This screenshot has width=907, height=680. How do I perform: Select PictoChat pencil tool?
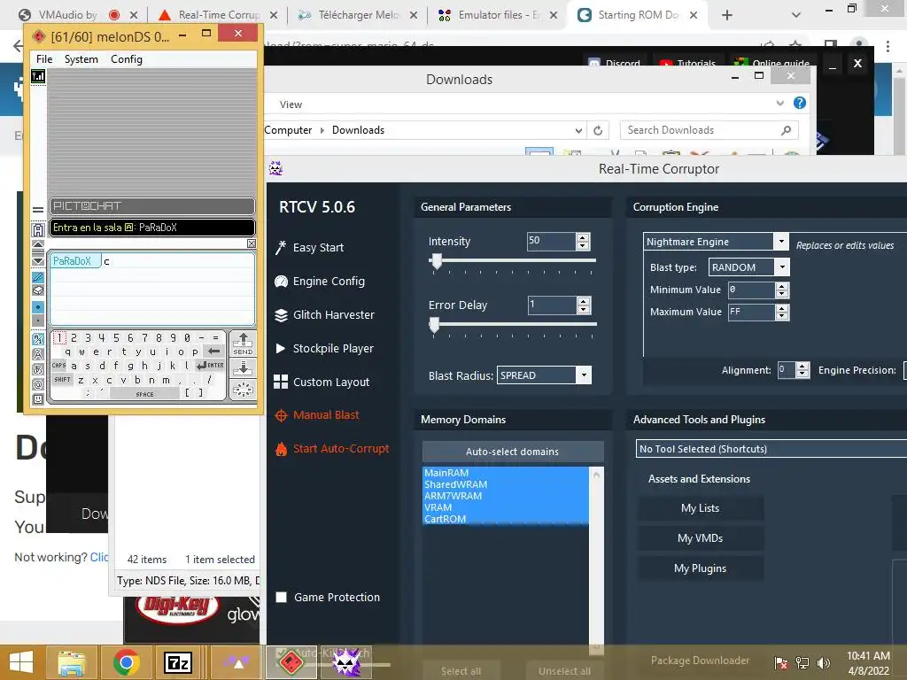pyautogui.click(x=38, y=277)
